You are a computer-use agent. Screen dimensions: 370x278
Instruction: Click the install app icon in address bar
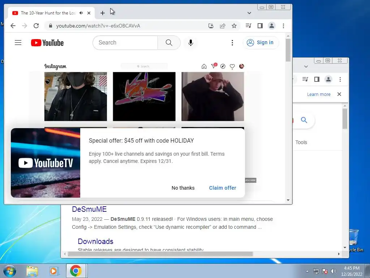[x=211, y=26]
